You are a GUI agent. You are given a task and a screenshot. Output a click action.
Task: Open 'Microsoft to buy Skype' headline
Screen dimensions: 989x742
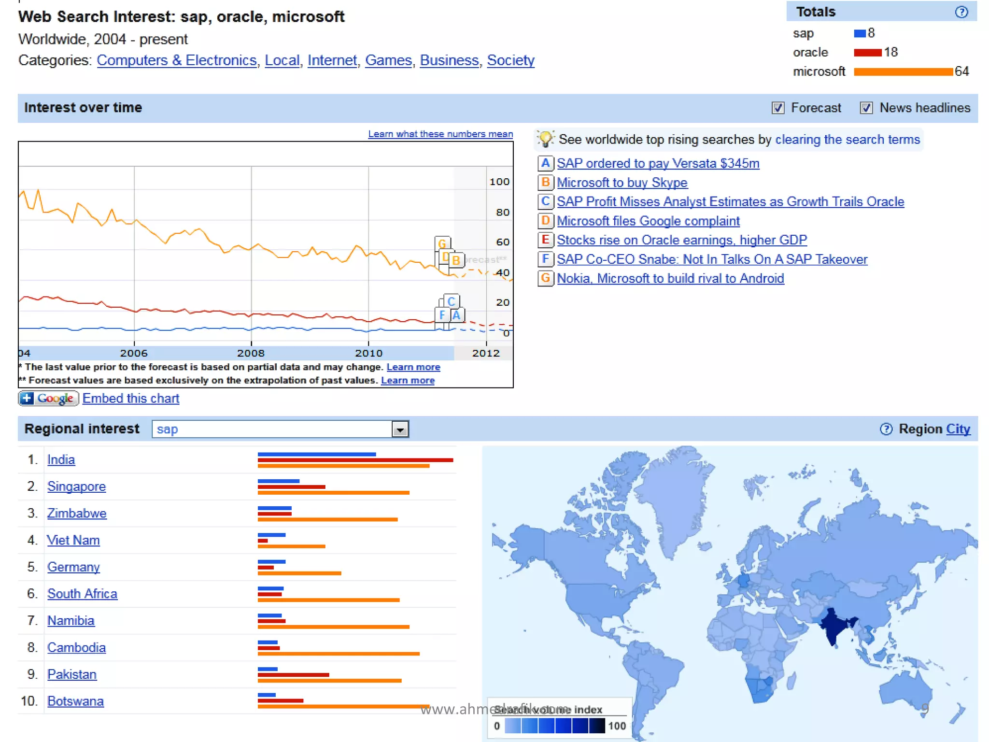[x=622, y=183]
